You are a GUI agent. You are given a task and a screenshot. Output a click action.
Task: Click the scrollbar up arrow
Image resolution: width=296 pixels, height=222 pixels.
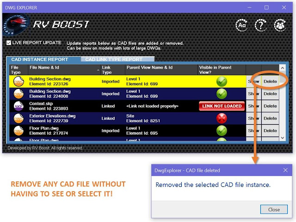[x=283, y=68]
